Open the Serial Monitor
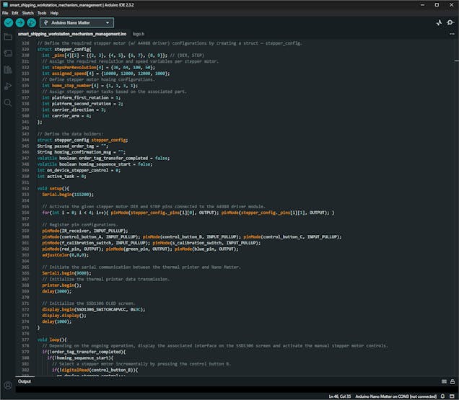 pyautogui.click(x=452, y=22)
